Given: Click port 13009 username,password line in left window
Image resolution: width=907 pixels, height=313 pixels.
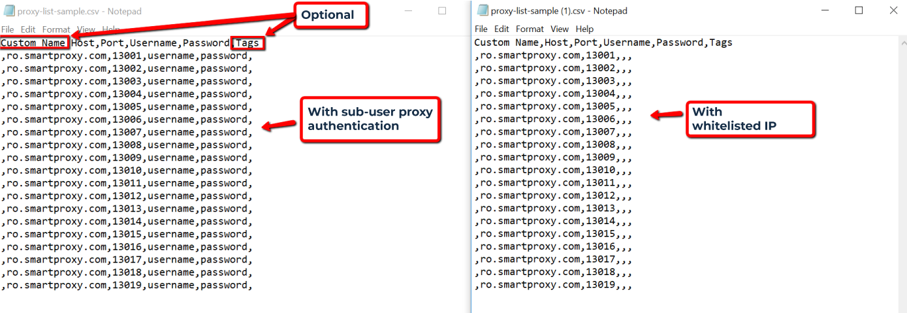Looking at the screenshot, I should 127,158.
